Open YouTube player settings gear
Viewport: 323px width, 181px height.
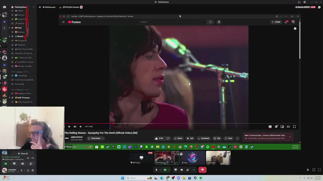(276, 127)
